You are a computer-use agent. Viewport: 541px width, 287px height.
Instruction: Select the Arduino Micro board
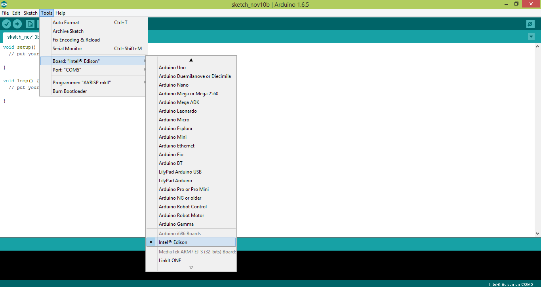point(191,120)
